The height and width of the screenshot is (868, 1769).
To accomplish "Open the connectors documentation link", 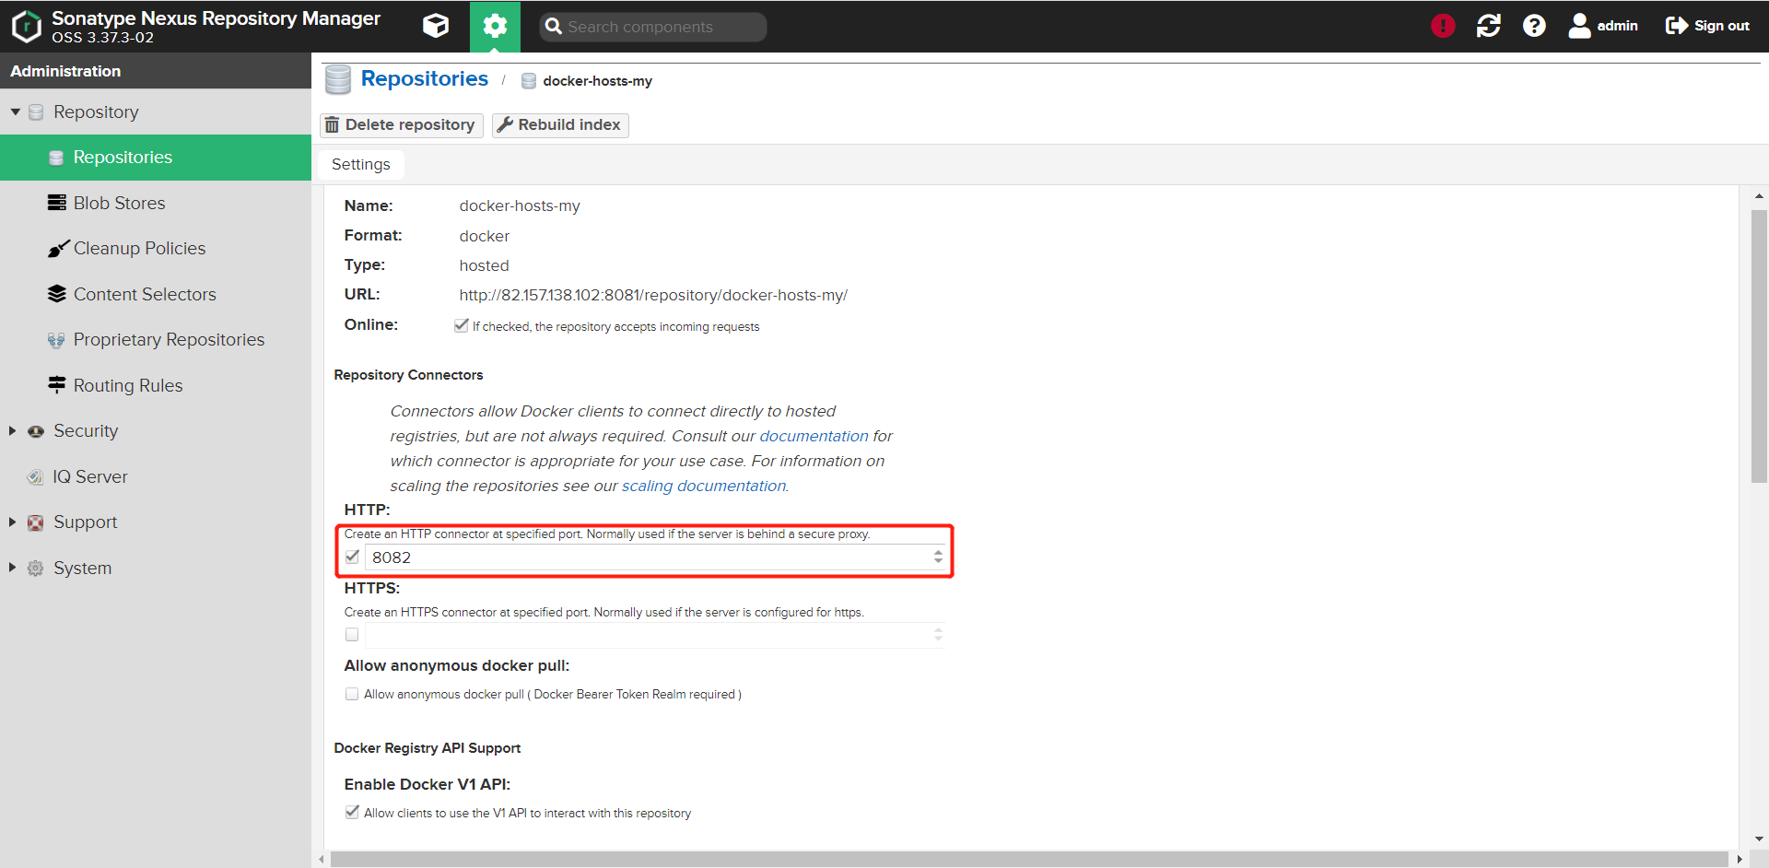I will [x=814, y=436].
